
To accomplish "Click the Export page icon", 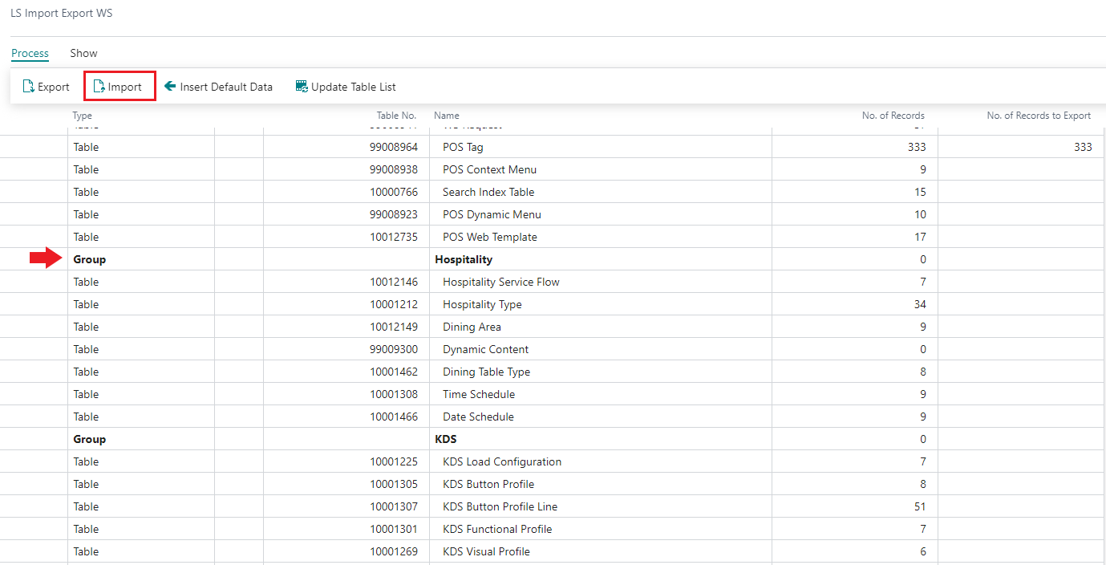I will coord(28,87).
